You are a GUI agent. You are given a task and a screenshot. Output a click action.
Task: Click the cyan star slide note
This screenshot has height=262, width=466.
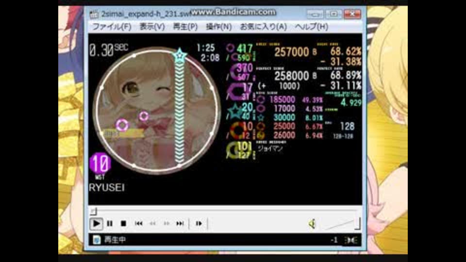pos(180,55)
